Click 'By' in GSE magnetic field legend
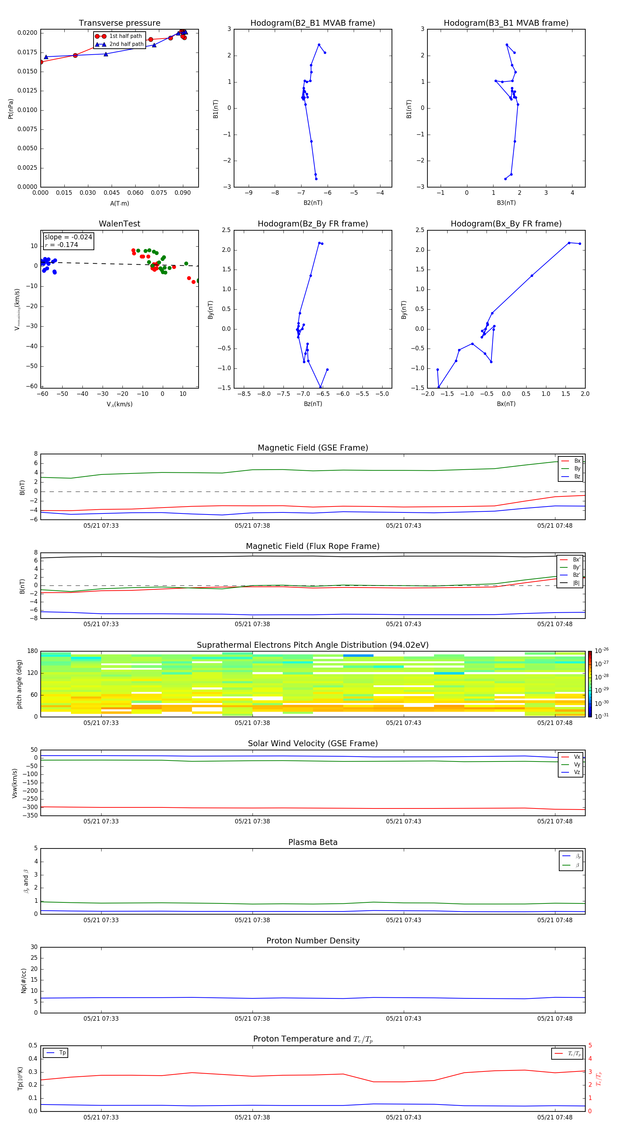 571,468
